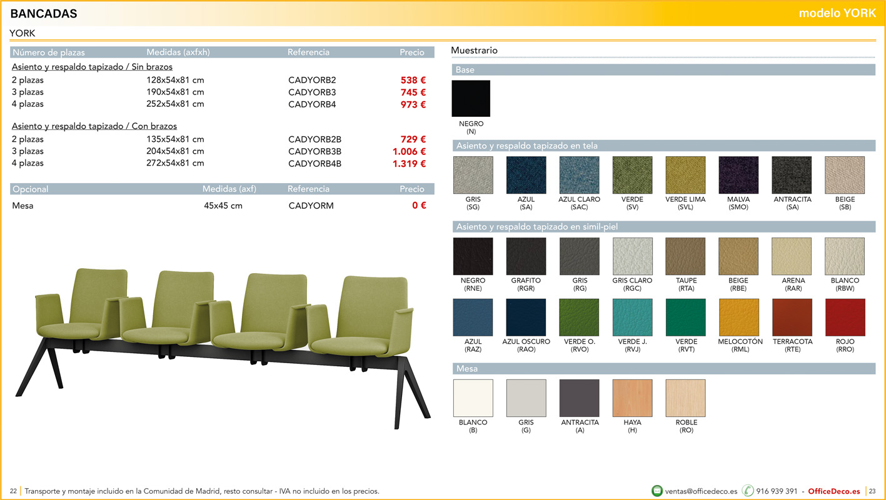
Task: Click reference CADYORB2B
Action: 315,139
